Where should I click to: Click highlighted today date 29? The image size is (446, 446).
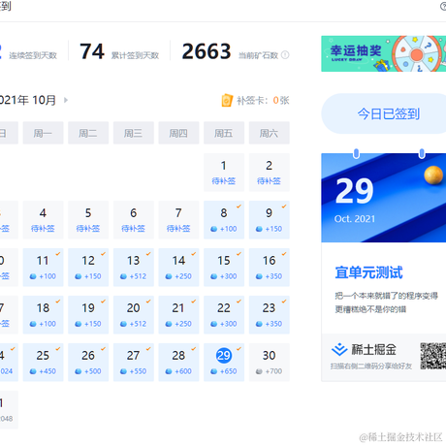(x=224, y=356)
